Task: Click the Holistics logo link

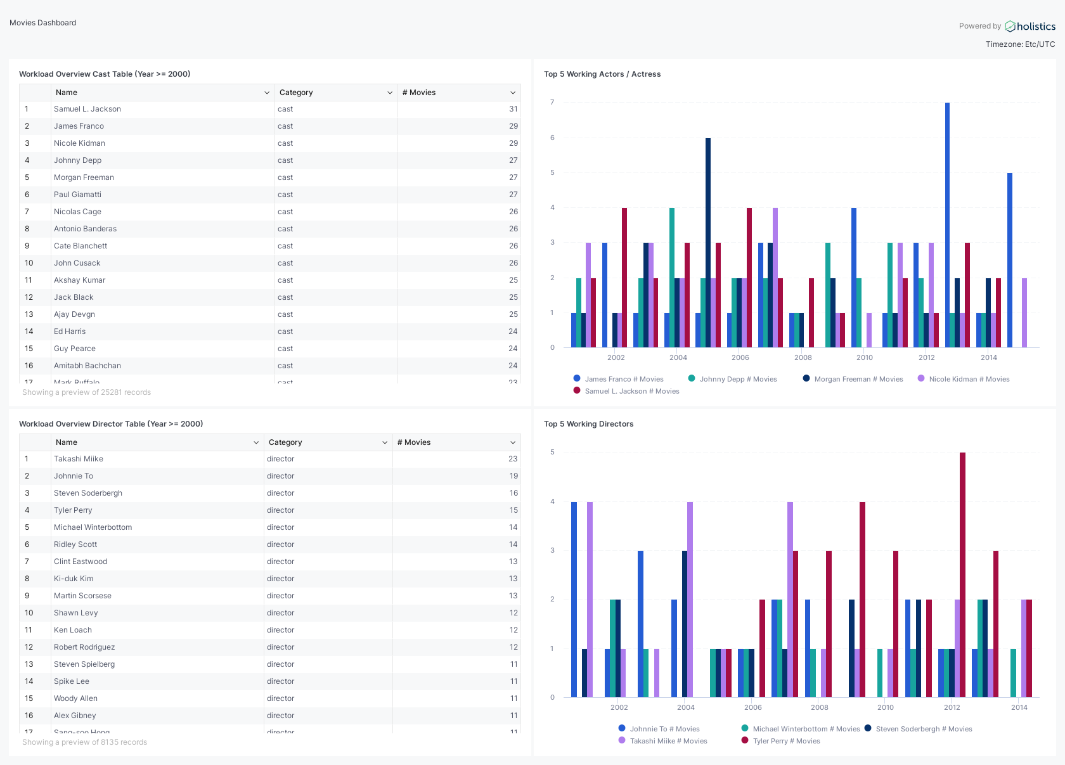Action: point(1030,26)
